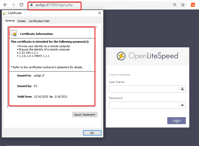Focus the User Name input field
This screenshot has height=146, width=199.
tap(147, 89)
